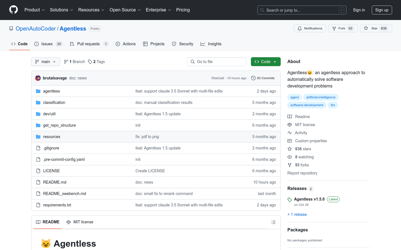Expand the Open Source menu
401x250 pixels.
(x=125, y=10)
